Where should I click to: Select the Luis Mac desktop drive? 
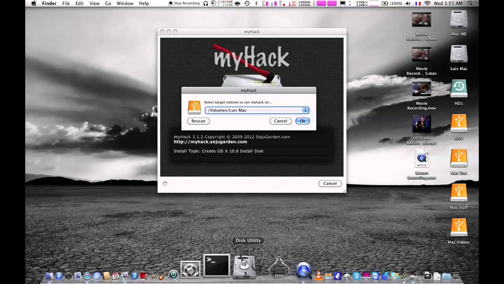[x=459, y=54]
